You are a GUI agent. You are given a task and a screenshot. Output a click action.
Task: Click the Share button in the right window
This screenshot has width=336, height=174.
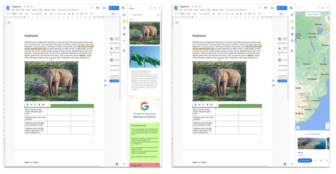[282, 8]
